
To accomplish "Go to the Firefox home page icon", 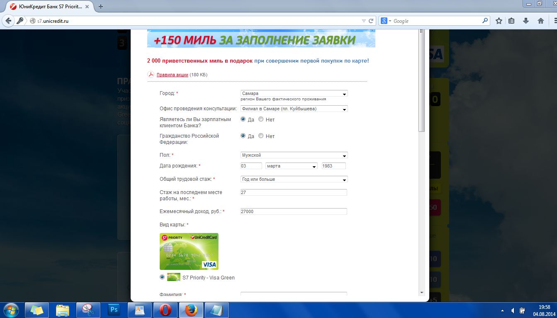I will click(x=540, y=21).
